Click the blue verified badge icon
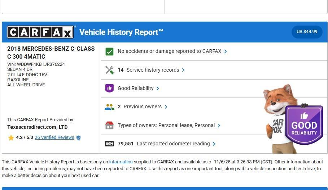 click(78, 137)
